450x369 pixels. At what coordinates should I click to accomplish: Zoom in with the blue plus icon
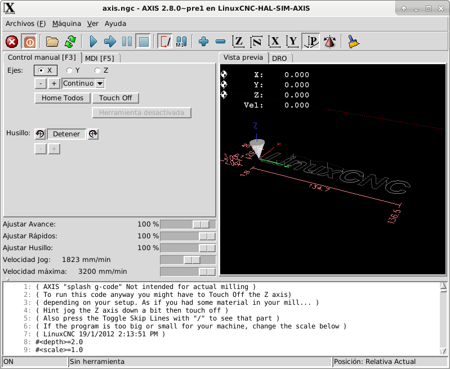tap(203, 42)
